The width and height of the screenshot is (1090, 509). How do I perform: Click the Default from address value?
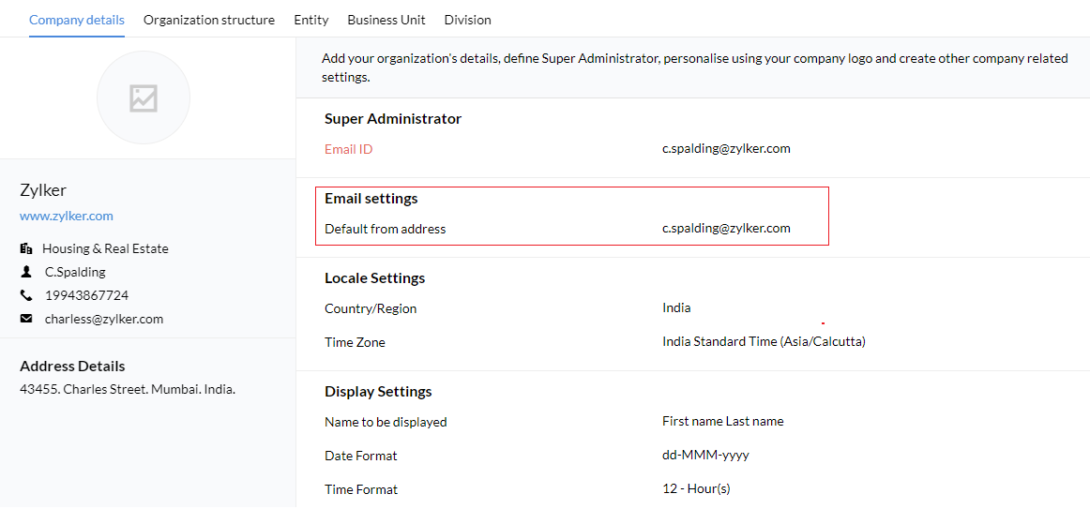pyautogui.click(x=726, y=228)
